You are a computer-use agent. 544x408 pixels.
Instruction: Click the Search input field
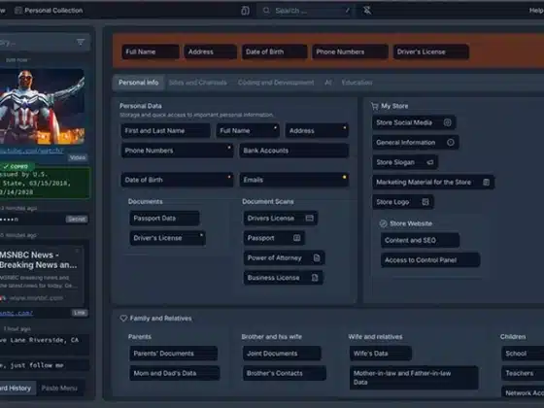click(x=305, y=11)
